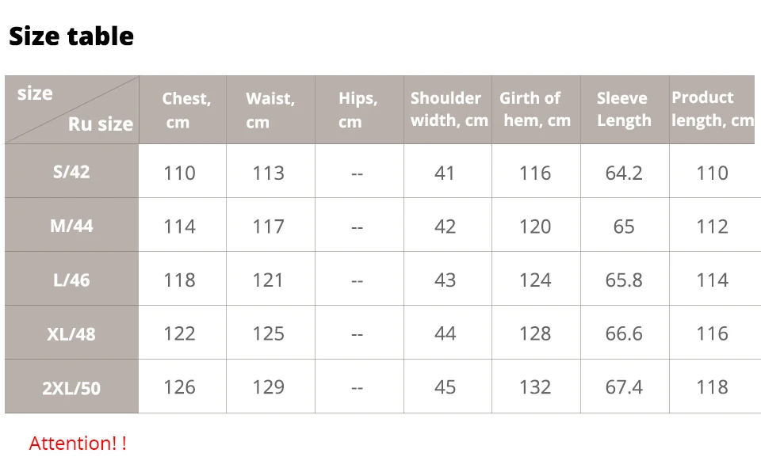Click the Hips, cm column header
Image resolution: width=761 pixels, height=476 pixels.
point(359,109)
